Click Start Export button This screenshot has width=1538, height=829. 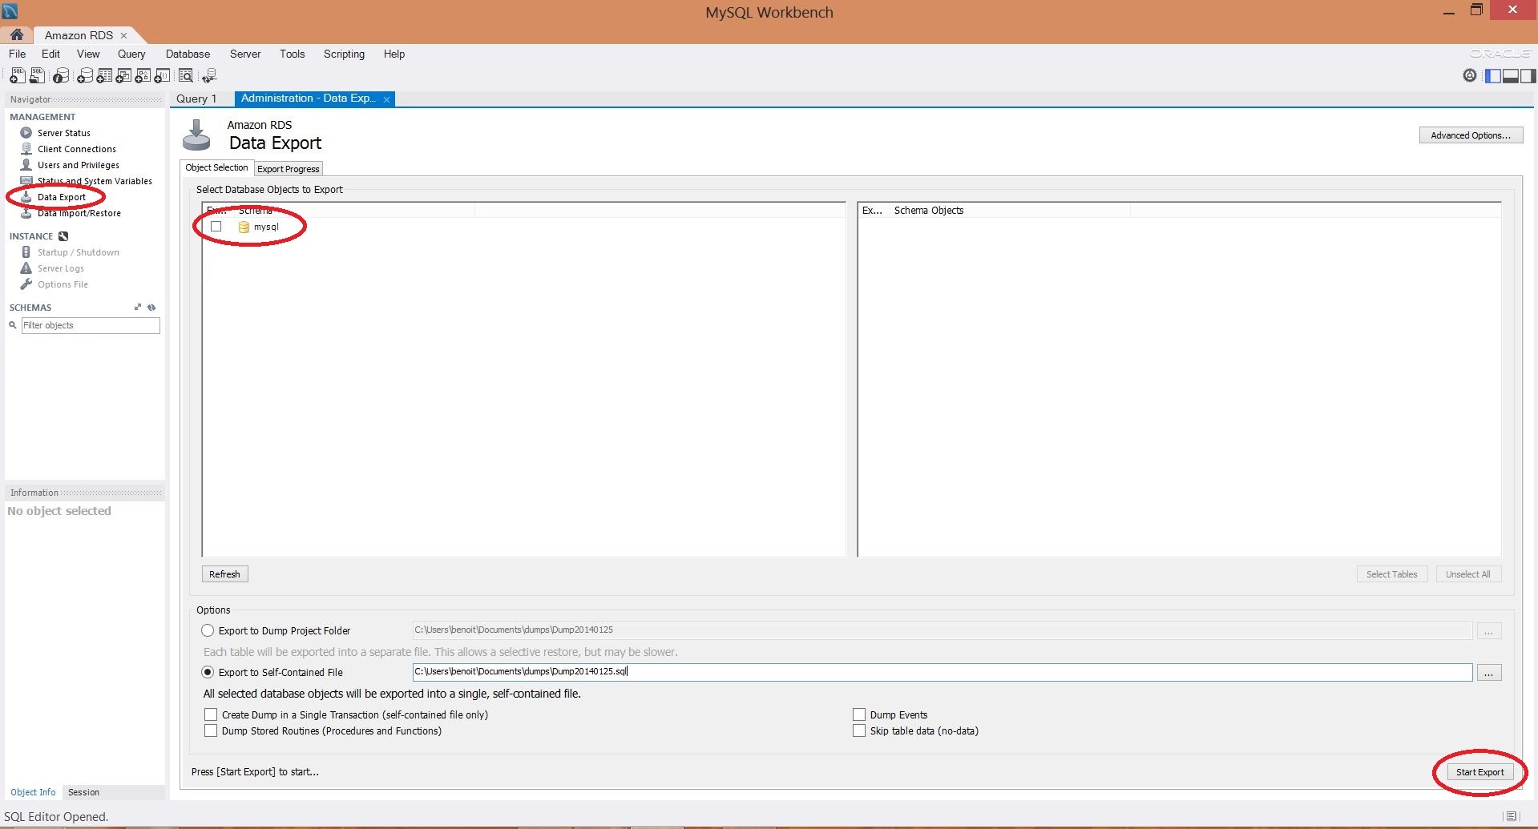[x=1479, y=772]
